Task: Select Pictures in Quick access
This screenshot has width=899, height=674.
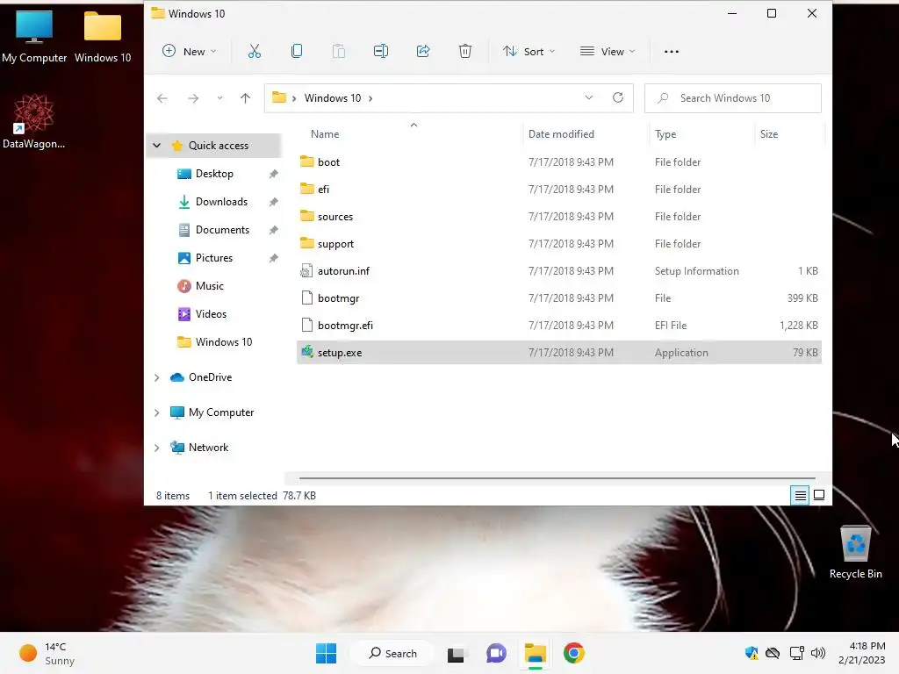Action: point(214,258)
